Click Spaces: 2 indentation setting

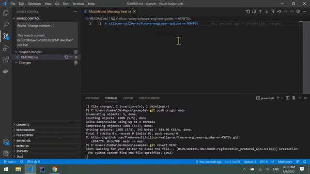pos(250,162)
